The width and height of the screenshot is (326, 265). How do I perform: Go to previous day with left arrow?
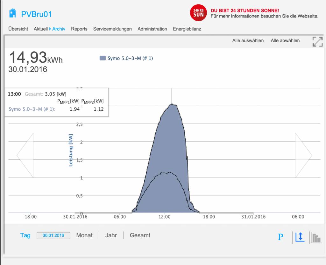point(25,155)
